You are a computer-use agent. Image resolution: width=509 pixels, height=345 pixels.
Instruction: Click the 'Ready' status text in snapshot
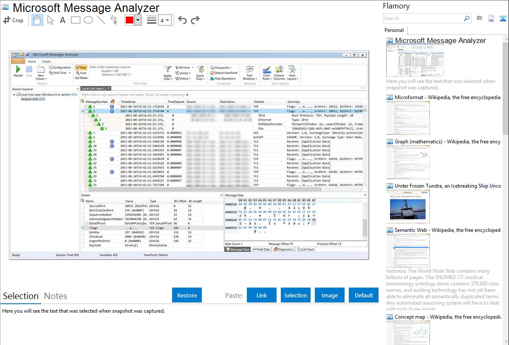click(16, 255)
